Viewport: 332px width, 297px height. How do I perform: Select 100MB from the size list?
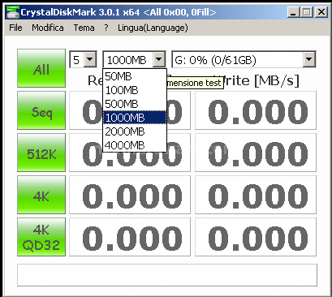[x=135, y=90]
